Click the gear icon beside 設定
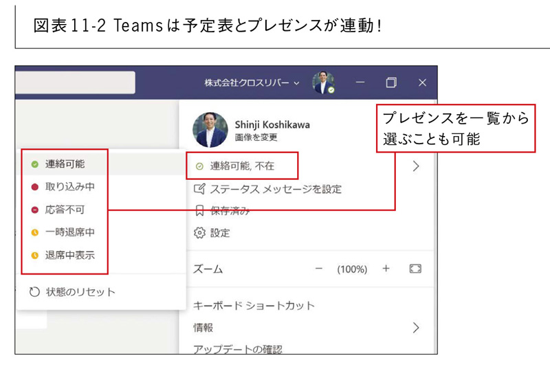This screenshot has width=550, height=371. [199, 233]
